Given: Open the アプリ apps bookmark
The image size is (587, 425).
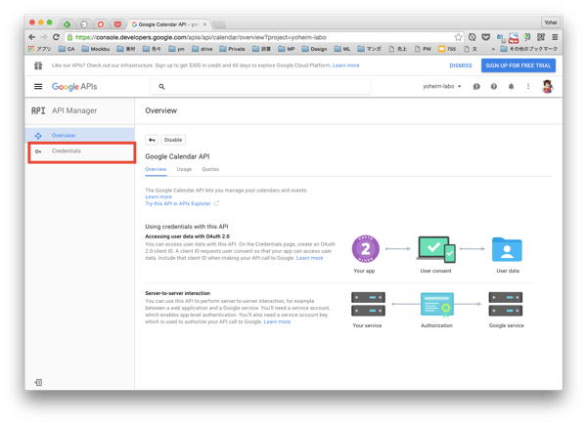Looking at the screenshot, I should tap(40, 49).
